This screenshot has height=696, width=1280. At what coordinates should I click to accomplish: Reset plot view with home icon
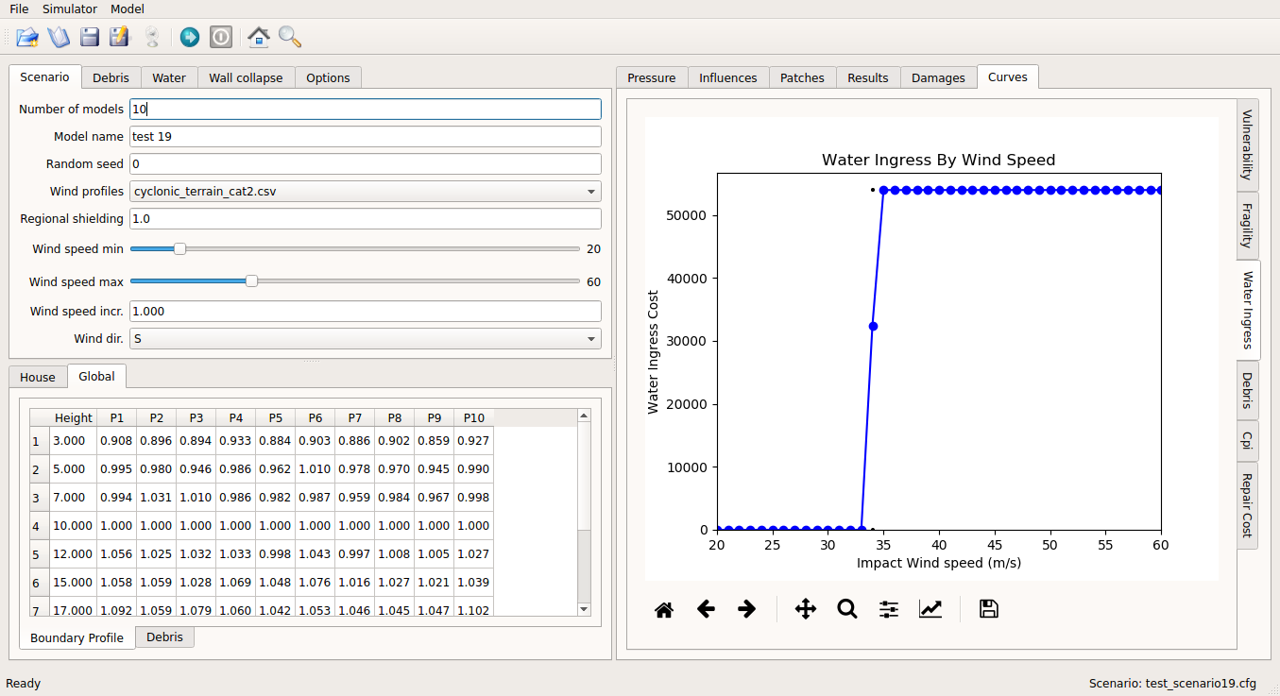click(x=664, y=609)
